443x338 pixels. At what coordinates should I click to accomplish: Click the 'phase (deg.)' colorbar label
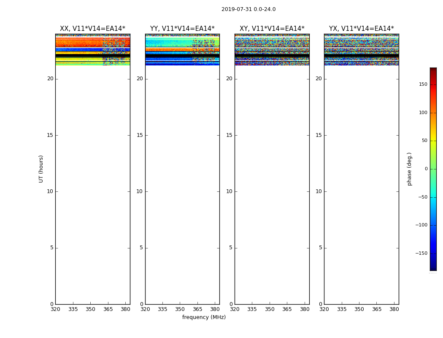(x=409, y=169)
